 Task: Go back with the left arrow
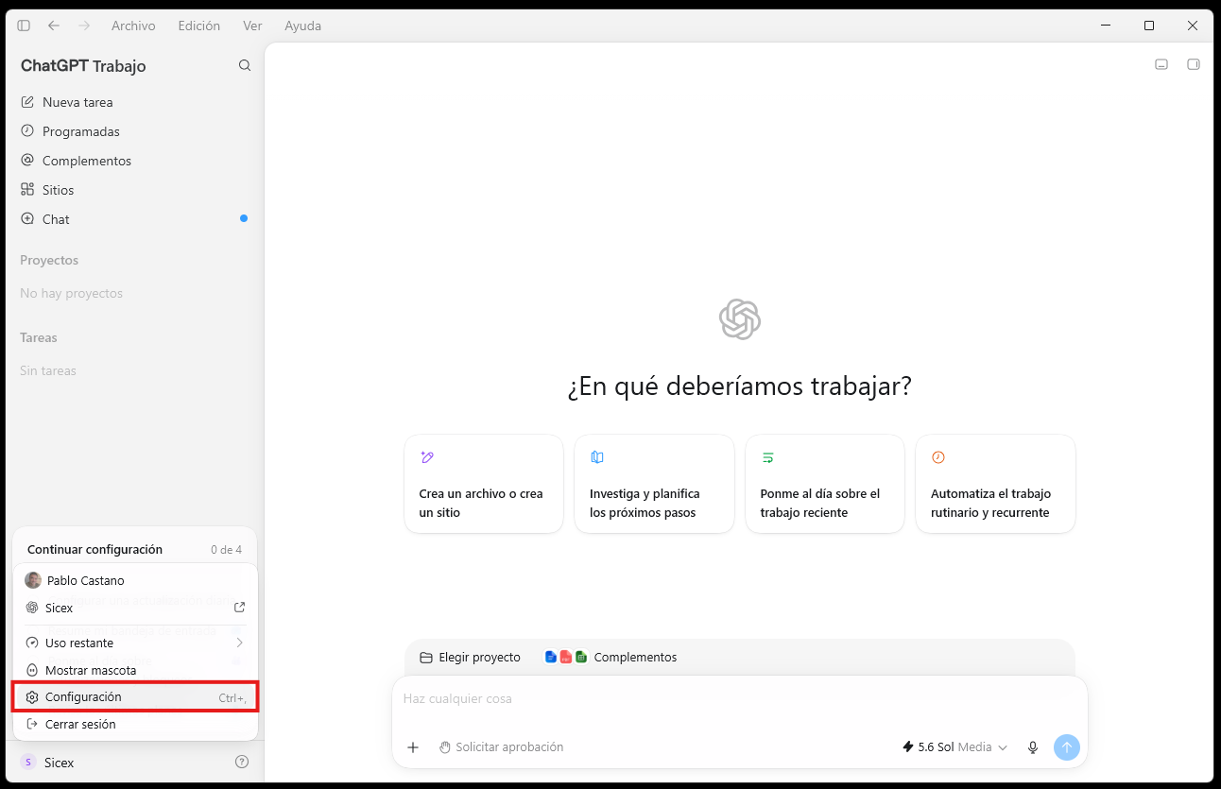pyautogui.click(x=54, y=26)
